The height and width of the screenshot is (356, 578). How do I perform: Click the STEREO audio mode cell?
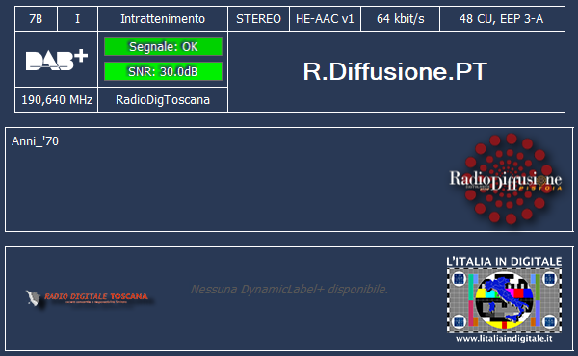coord(258,19)
